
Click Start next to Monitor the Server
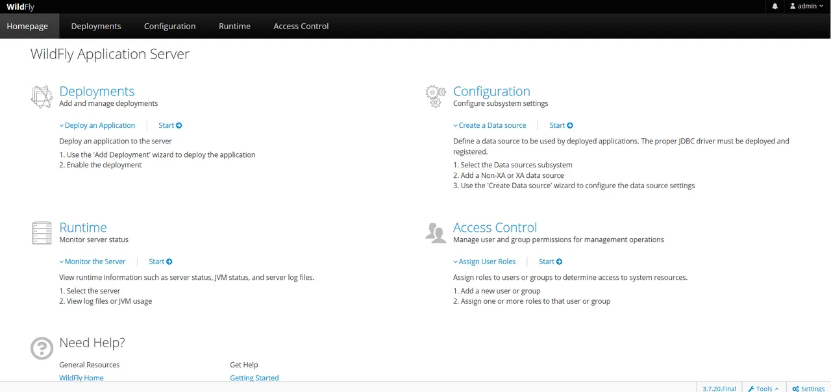pos(160,262)
